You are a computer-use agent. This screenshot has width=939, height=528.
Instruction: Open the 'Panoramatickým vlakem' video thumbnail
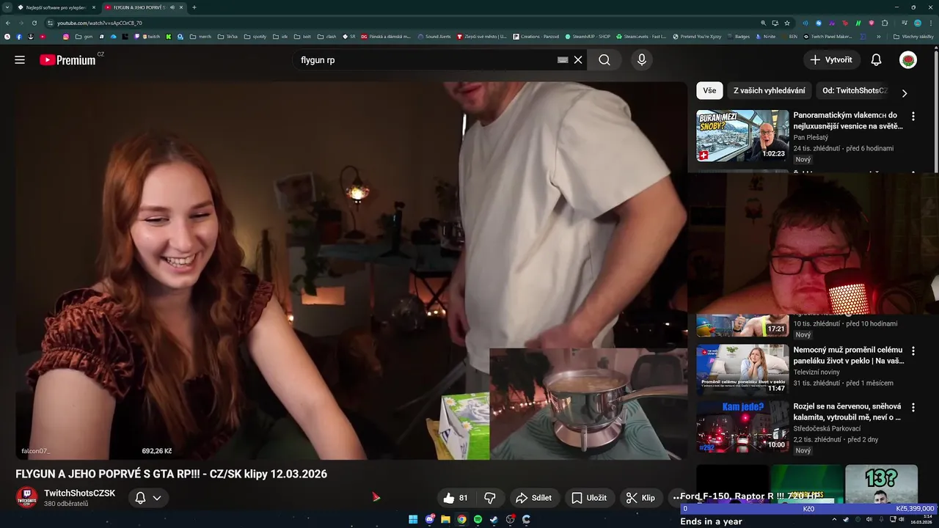(742, 136)
